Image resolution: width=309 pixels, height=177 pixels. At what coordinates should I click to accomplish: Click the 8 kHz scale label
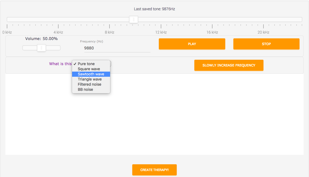click(x=110, y=32)
